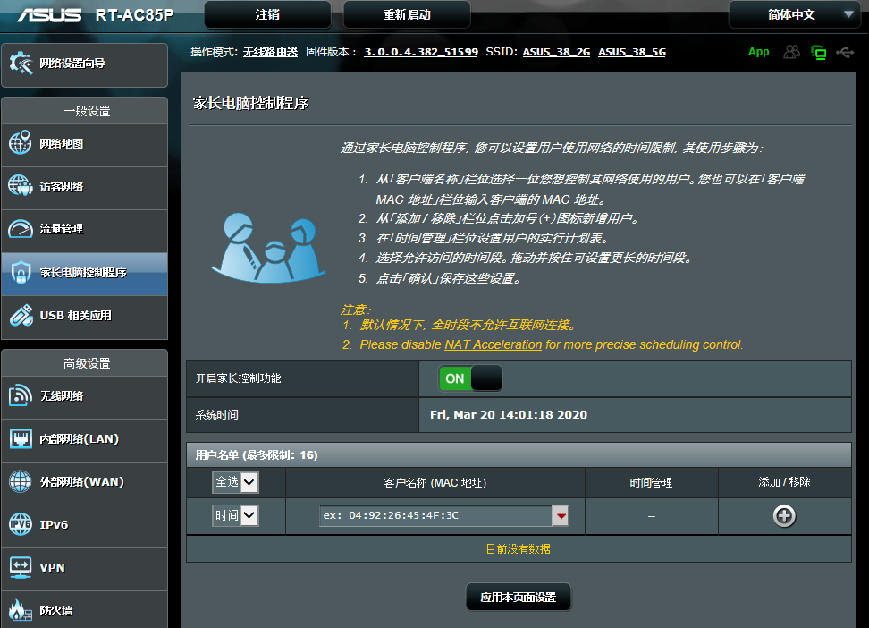This screenshot has width=869, height=628.
Task: Click the Parental Control shield-lock icon
Action: 21,272
